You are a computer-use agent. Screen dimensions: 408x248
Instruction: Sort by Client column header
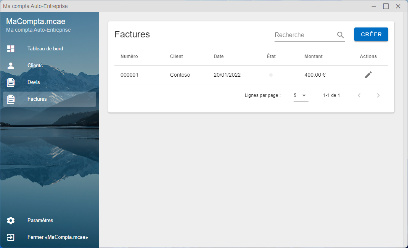click(x=177, y=56)
